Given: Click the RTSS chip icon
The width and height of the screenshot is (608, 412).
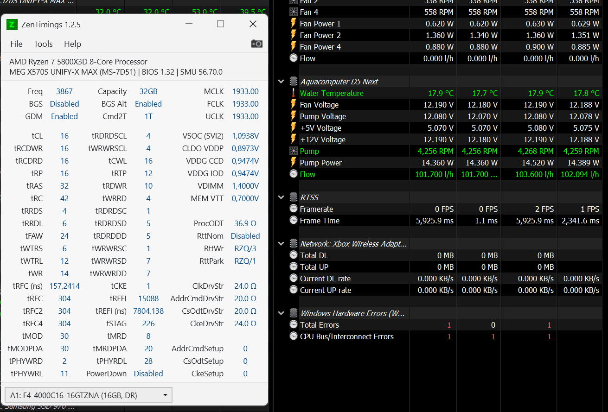Looking at the screenshot, I should point(294,197).
